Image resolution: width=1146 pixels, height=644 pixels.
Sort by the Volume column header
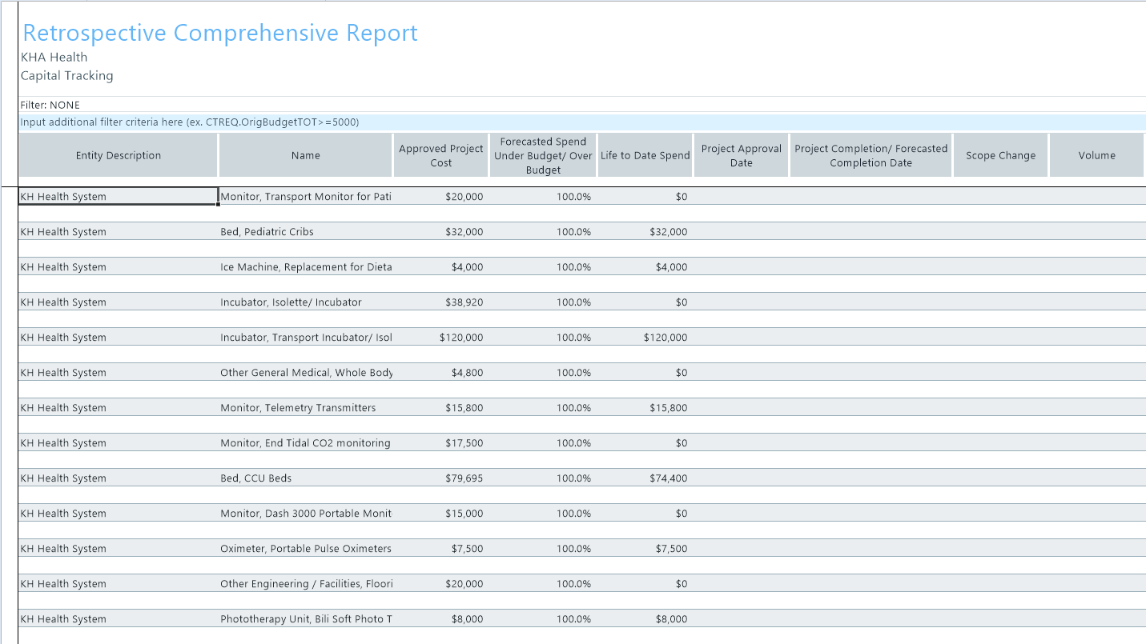coord(1096,154)
